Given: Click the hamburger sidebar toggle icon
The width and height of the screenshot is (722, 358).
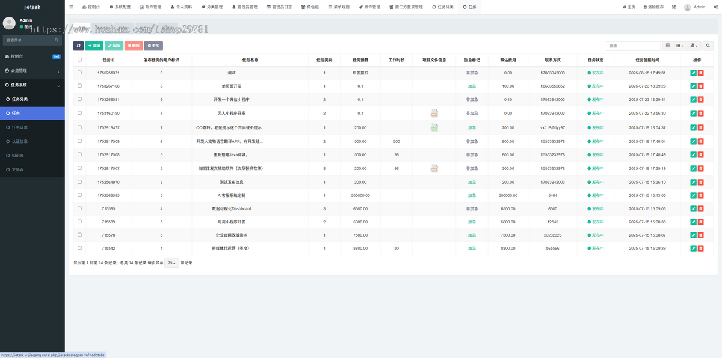Looking at the screenshot, I should point(72,7).
